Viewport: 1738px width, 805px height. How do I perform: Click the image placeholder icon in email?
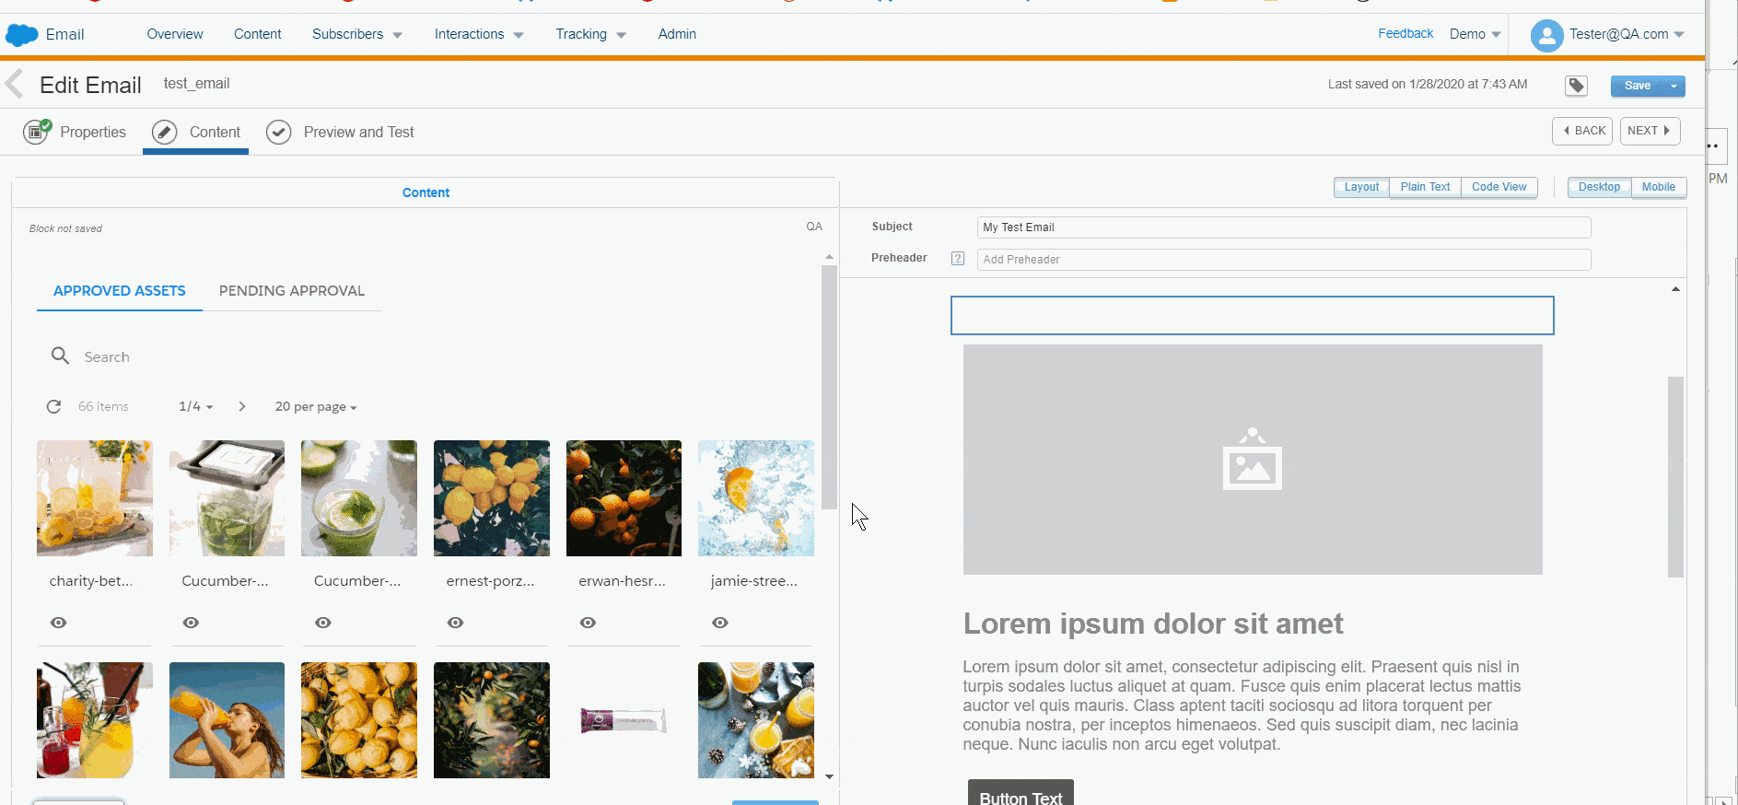[1253, 459]
